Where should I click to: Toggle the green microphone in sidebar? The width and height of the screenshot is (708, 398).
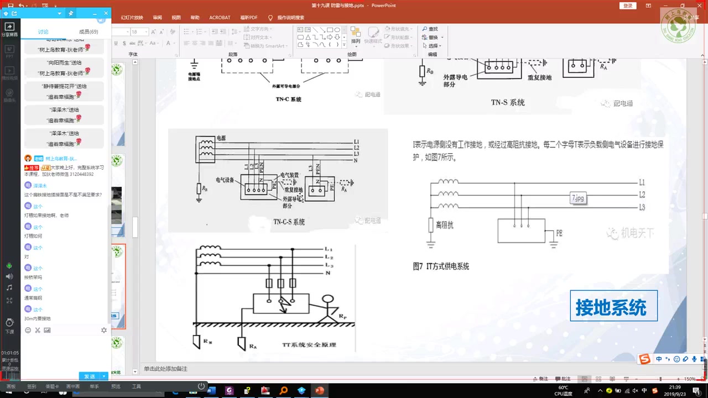click(x=9, y=266)
